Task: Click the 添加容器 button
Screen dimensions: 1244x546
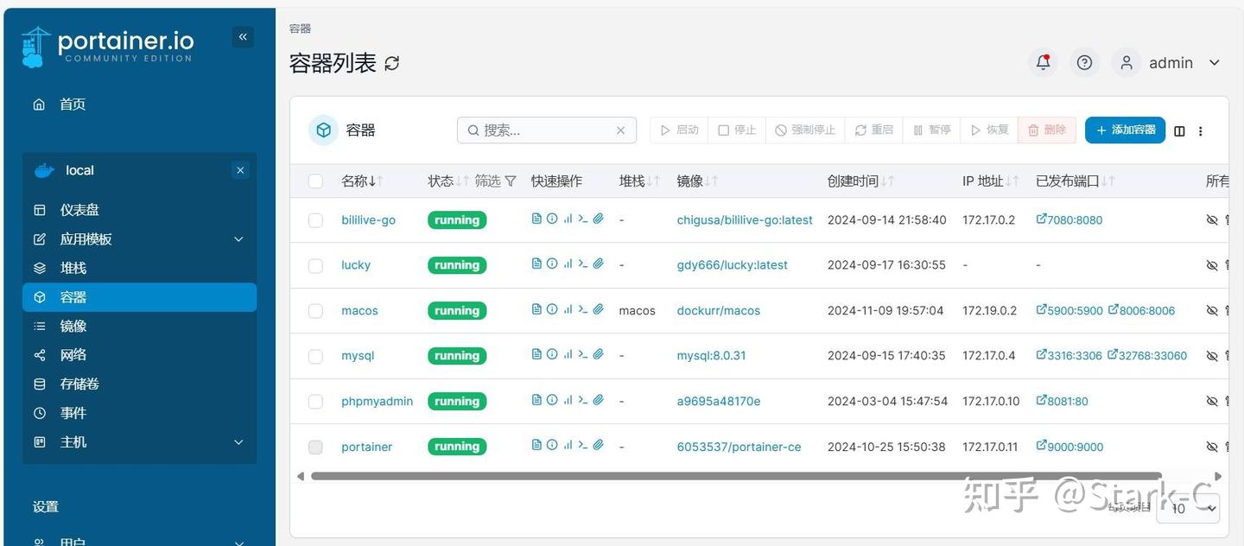Action: (1124, 130)
